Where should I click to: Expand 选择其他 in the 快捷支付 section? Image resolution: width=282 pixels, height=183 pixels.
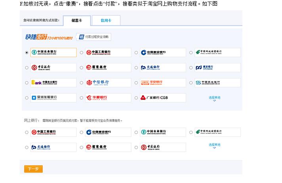tap(214, 98)
